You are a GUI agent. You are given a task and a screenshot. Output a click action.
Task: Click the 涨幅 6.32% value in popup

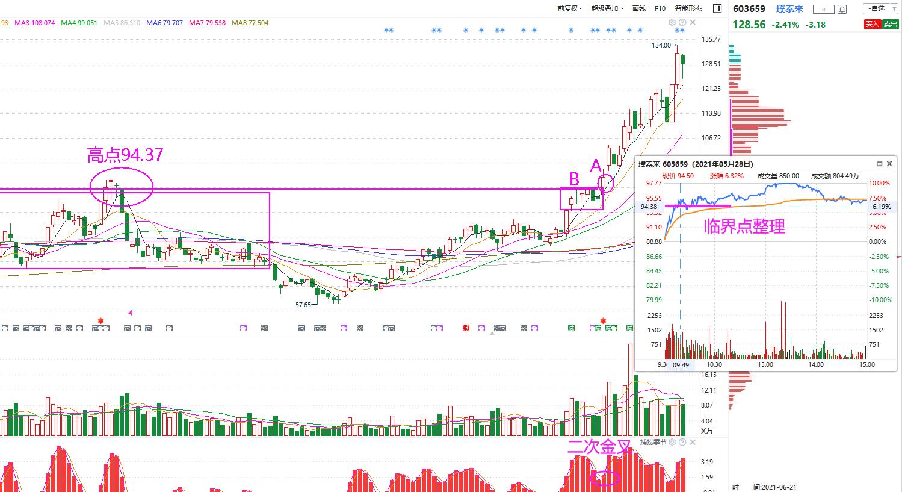click(726, 176)
